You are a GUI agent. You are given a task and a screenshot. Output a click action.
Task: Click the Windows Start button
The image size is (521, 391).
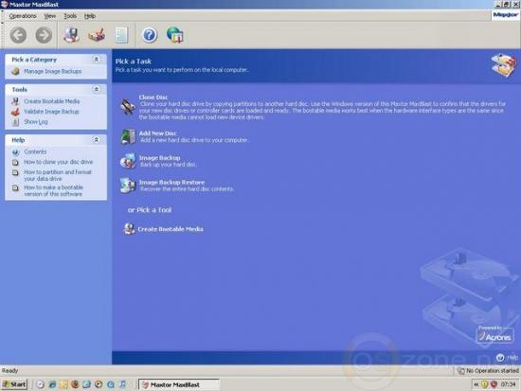click(x=14, y=384)
